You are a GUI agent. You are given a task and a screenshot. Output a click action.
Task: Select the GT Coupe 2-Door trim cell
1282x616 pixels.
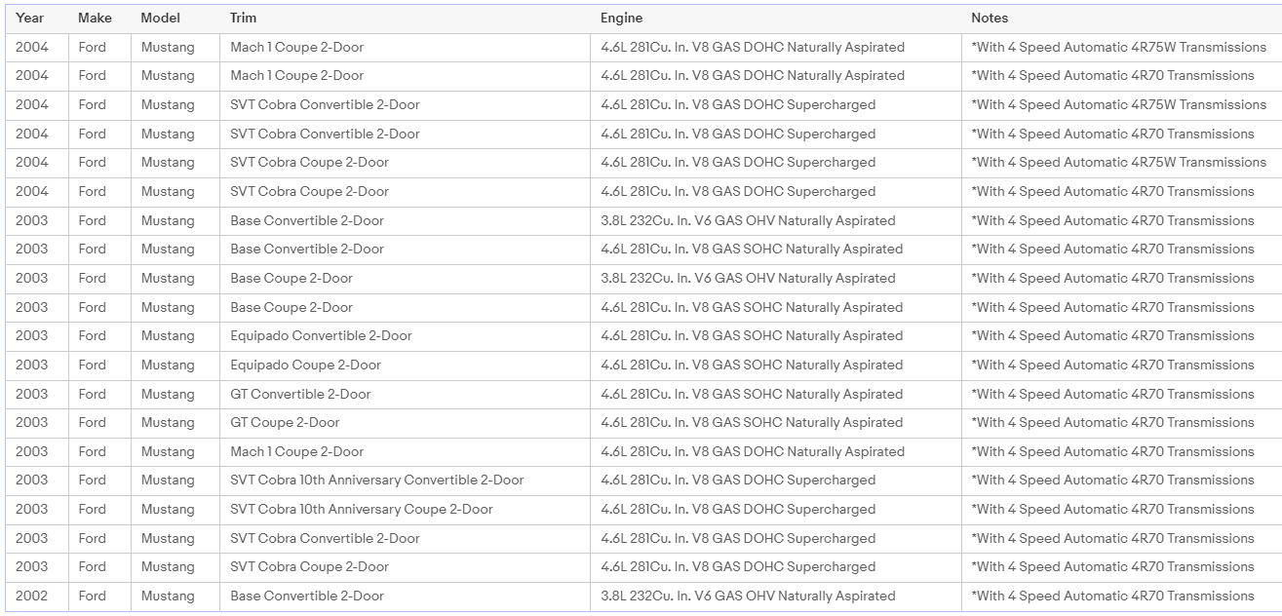pyautogui.click(x=285, y=422)
